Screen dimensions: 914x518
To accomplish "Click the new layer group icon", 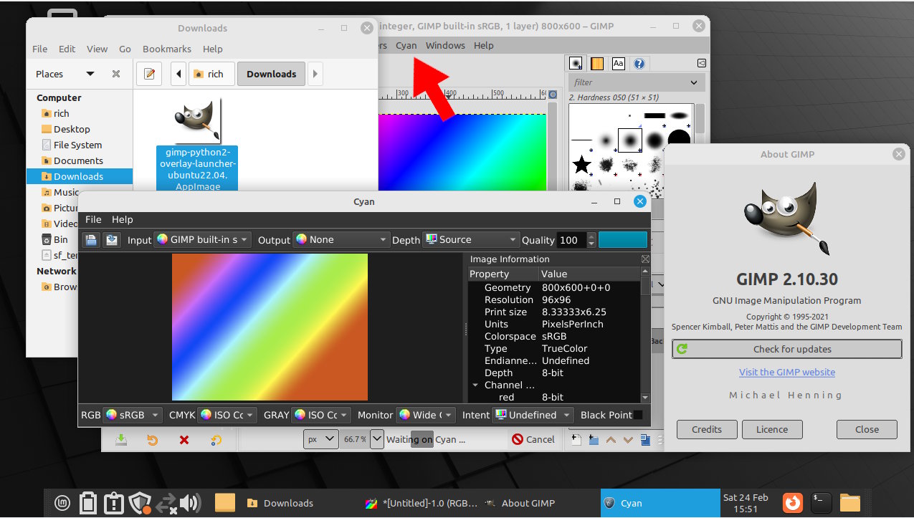I will 594,439.
